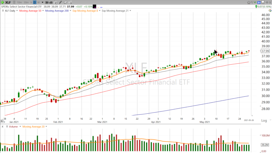Add chart to favorites with star icon
The width and height of the screenshot is (272, 153).
[x=249, y=3]
